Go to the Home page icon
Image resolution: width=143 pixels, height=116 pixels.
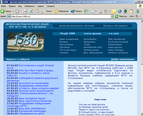tap(37, 11)
